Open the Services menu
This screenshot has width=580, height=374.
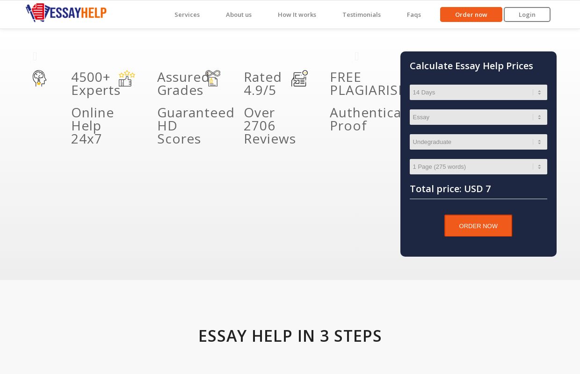pos(187,14)
